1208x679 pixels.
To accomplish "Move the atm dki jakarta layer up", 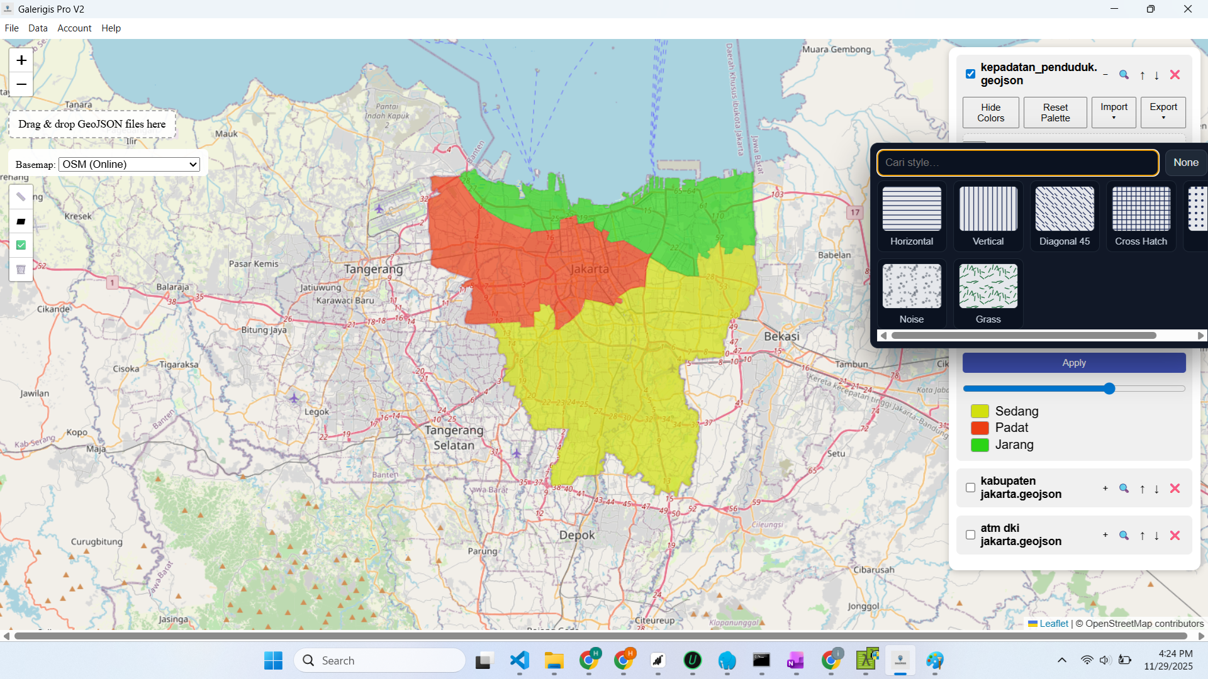I will [1142, 536].
